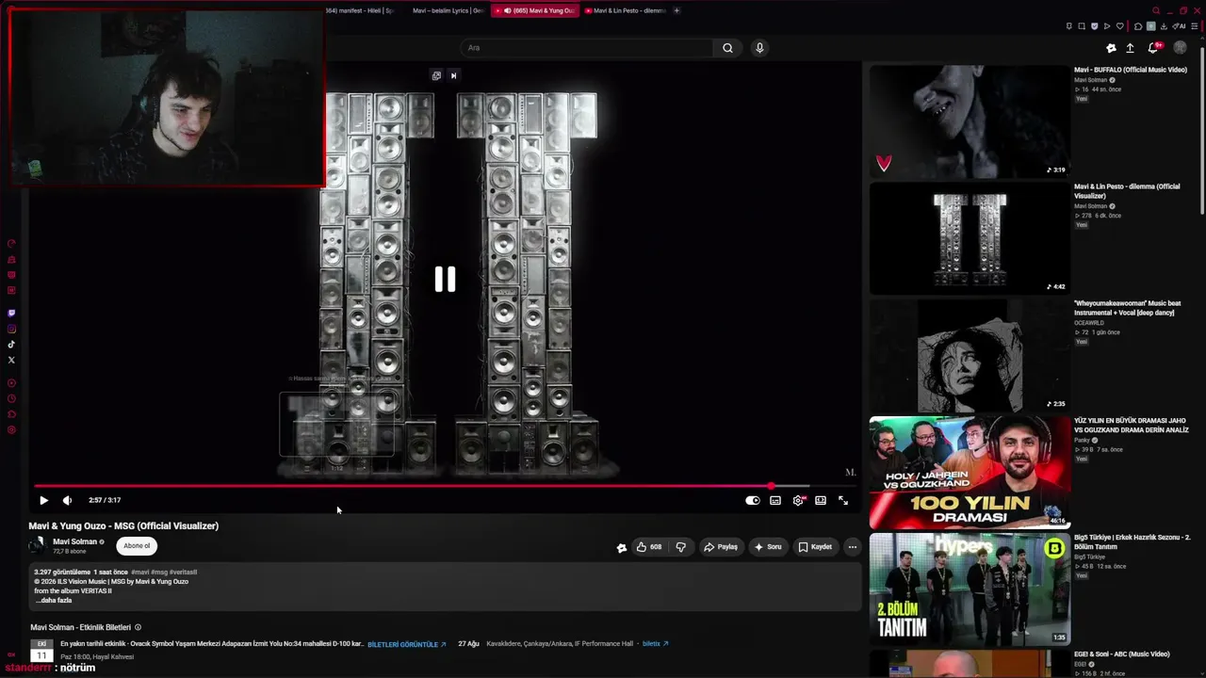Viewport: 1206px width, 678px height.
Task: Open the Mavi Solman channel name link
Action: point(75,542)
